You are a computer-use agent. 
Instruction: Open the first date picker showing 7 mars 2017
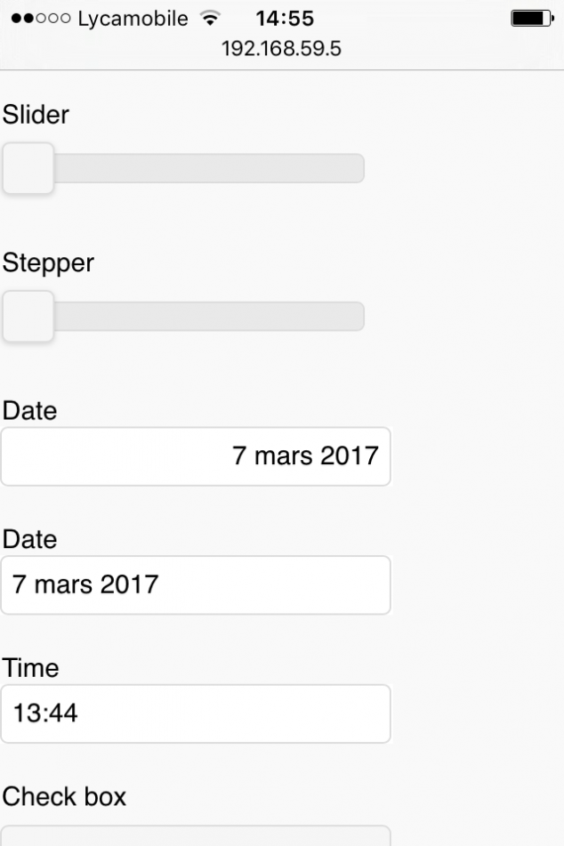coord(196,455)
